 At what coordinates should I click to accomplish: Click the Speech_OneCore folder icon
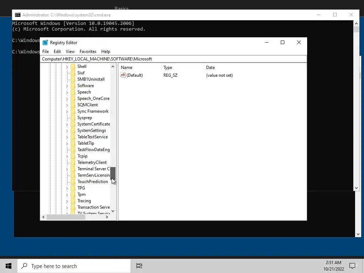(73, 98)
